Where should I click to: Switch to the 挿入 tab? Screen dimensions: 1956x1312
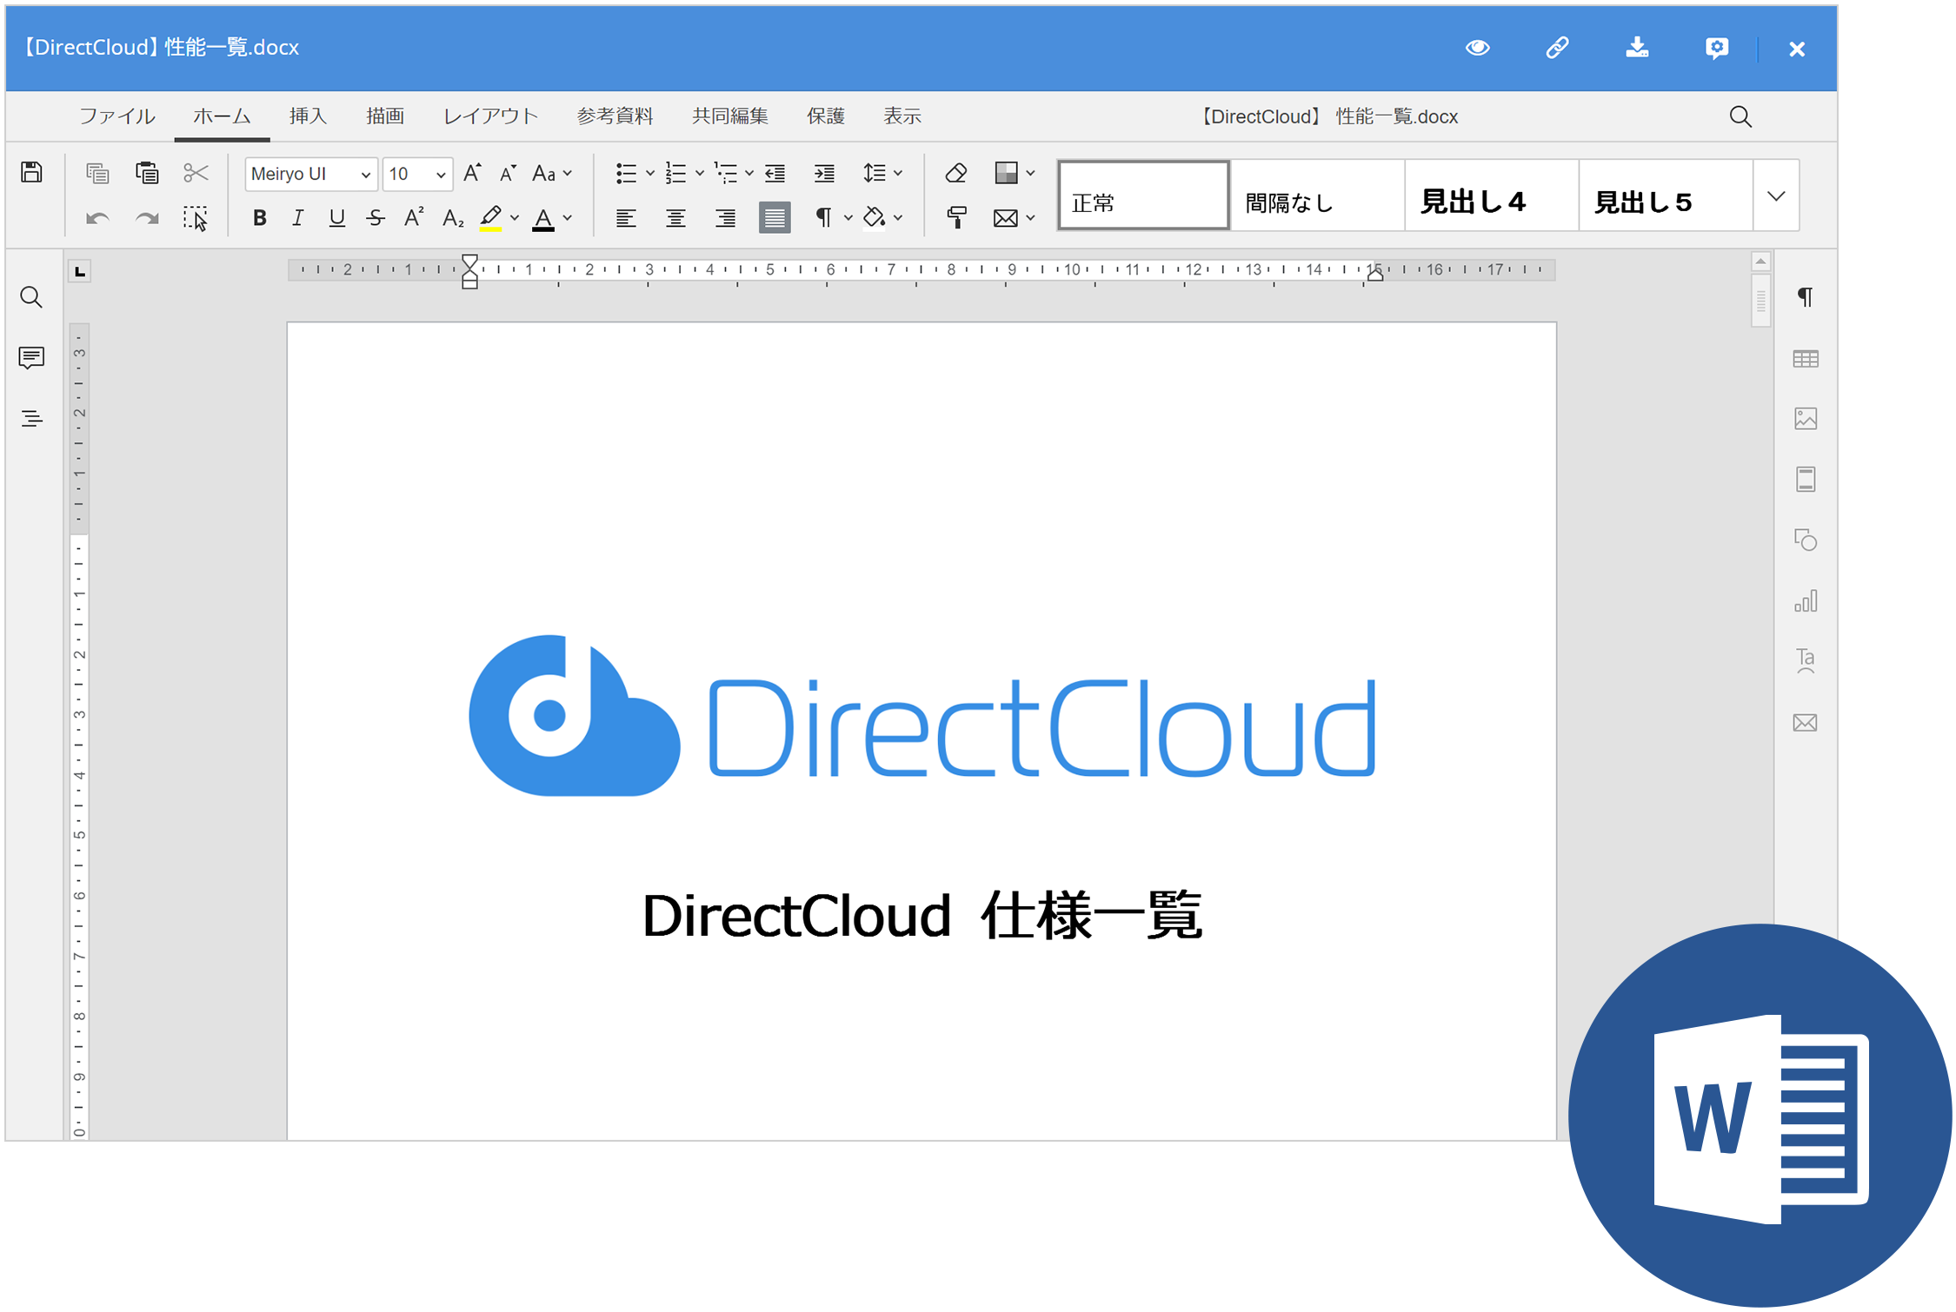tap(309, 116)
